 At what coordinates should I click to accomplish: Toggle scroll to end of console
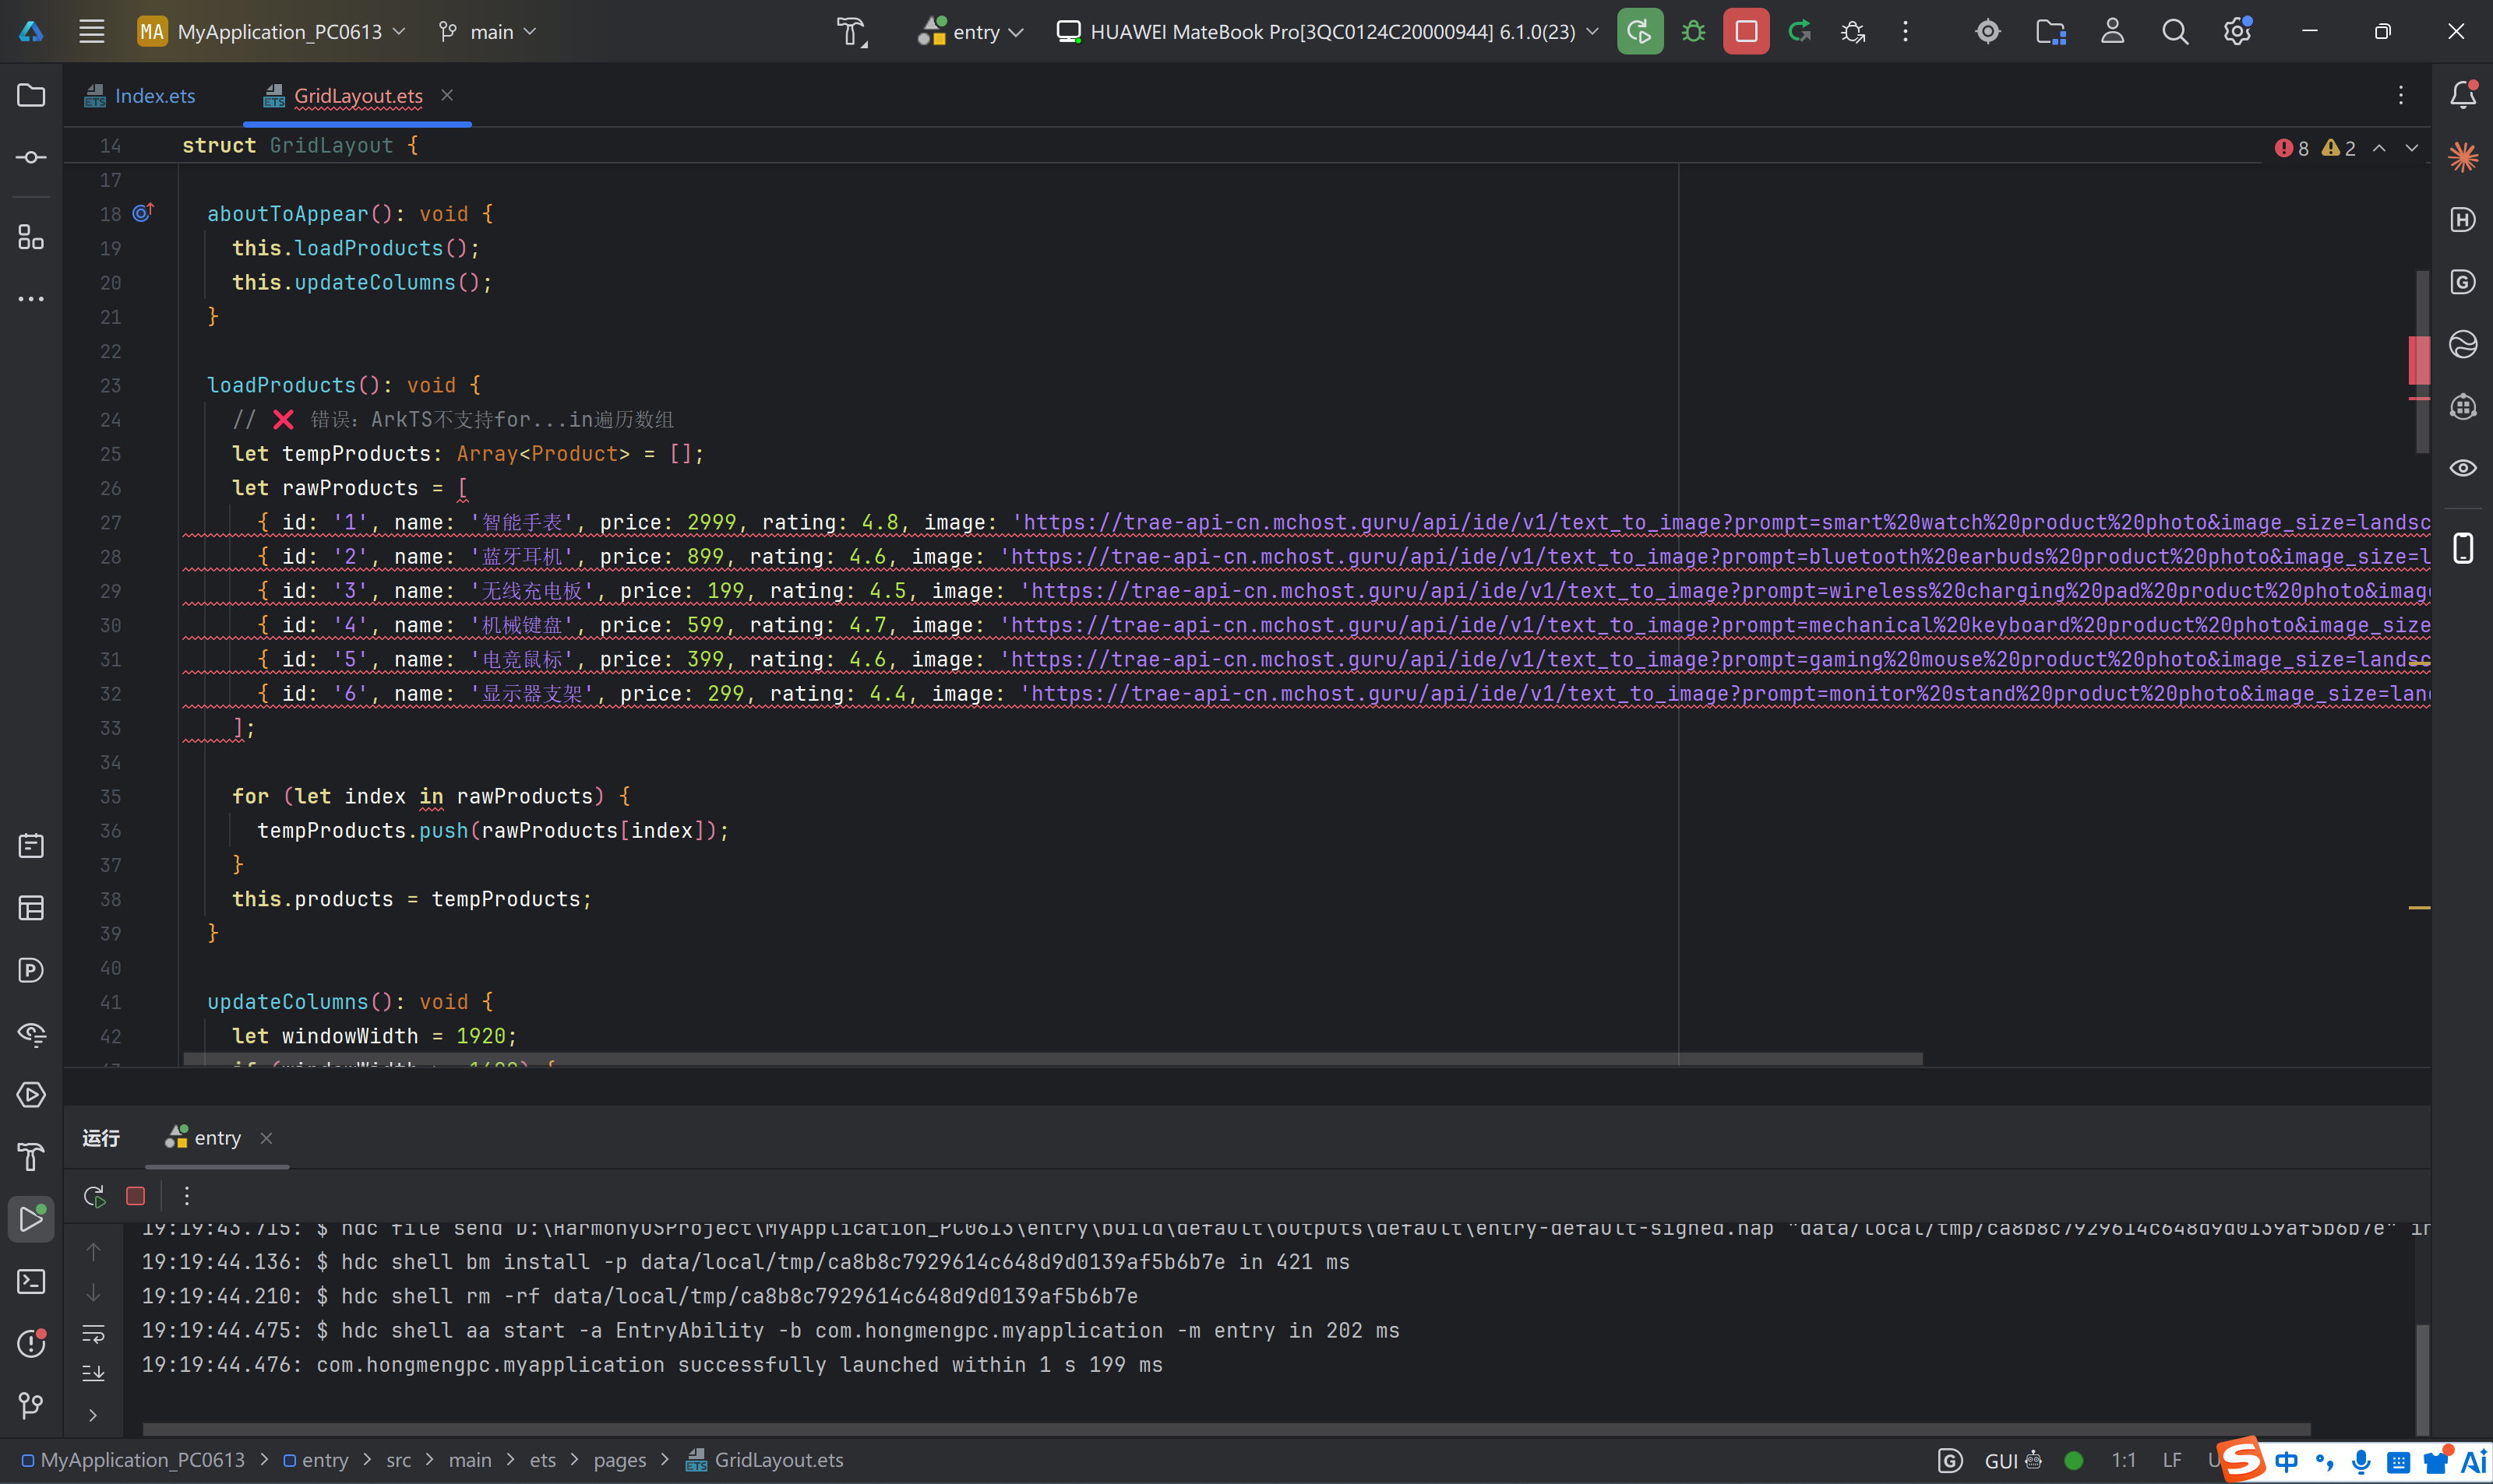tap(93, 1373)
